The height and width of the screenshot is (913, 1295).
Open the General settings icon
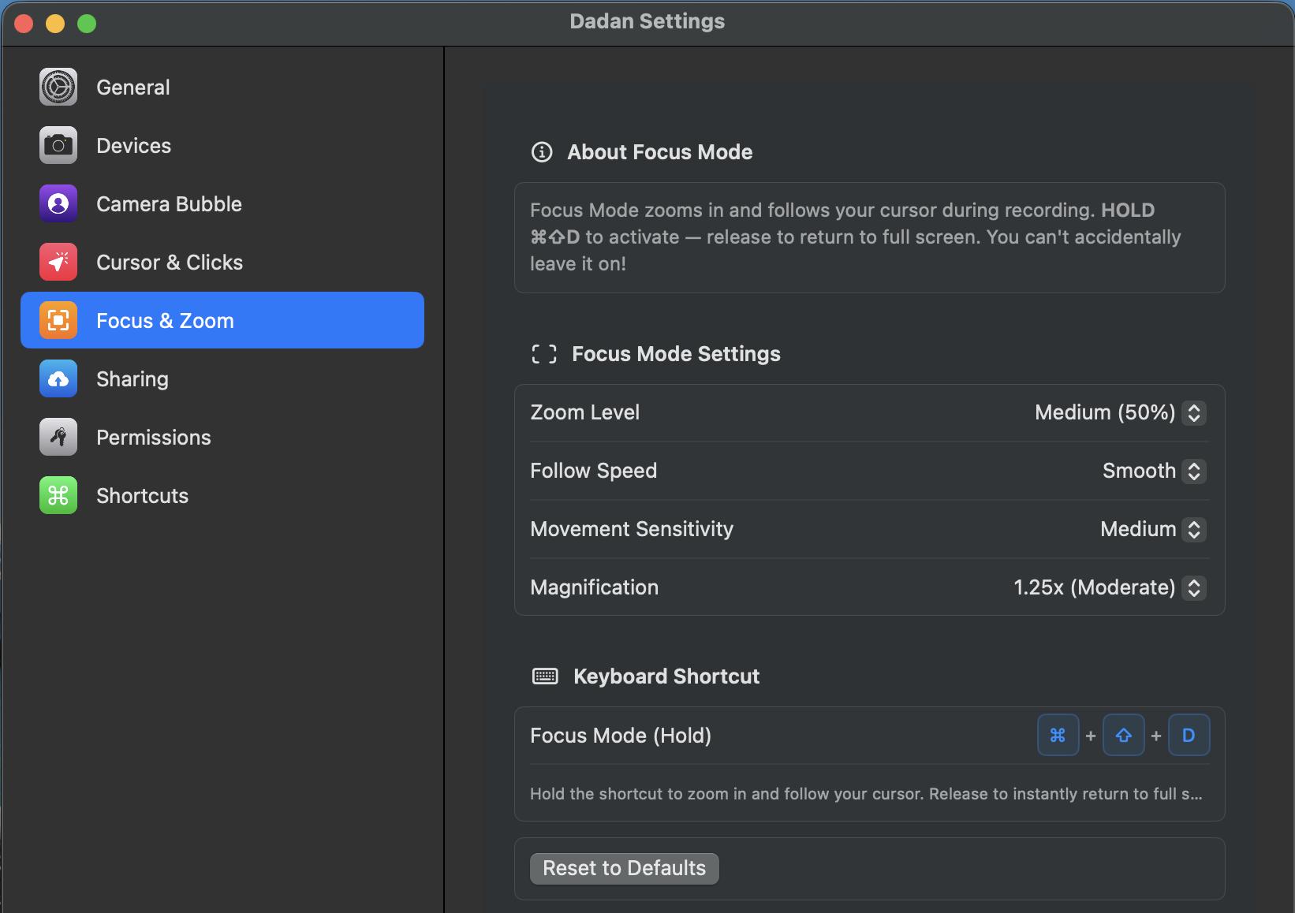point(58,87)
